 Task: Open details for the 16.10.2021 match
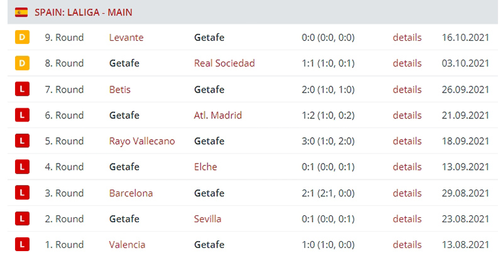[x=407, y=37]
